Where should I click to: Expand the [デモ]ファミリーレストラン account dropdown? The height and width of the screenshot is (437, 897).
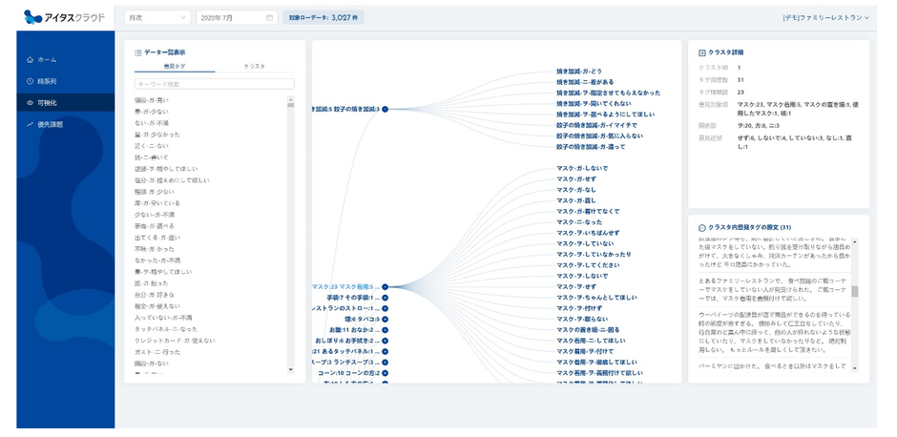(x=825, y=17)
